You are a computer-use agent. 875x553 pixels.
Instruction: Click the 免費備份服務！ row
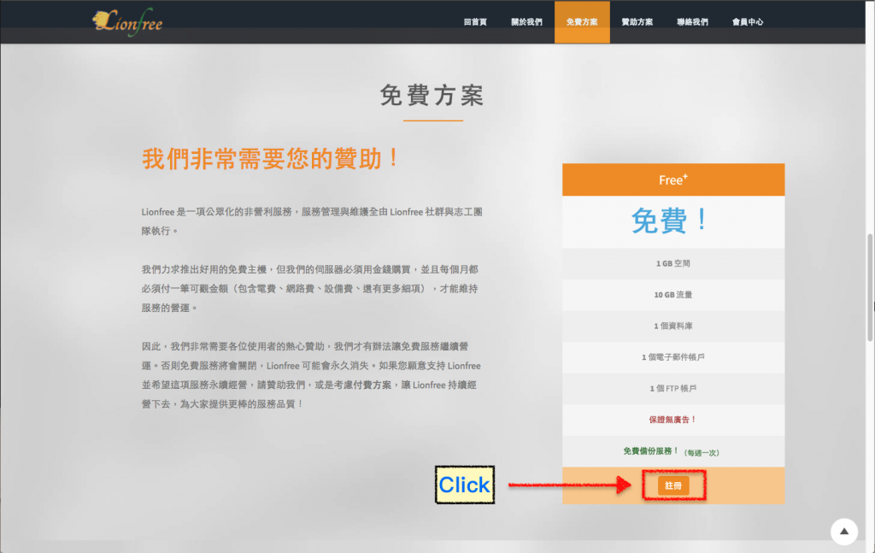673,451
